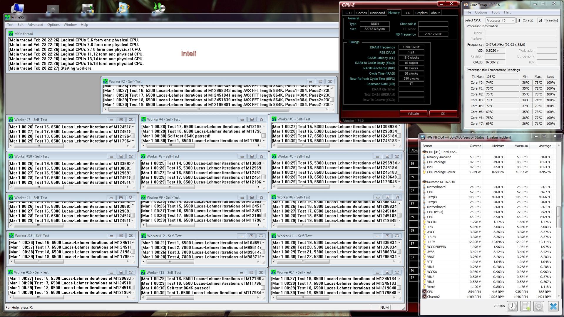Switch to the CPU tab in CPU-Z

[x=348, y=13]
